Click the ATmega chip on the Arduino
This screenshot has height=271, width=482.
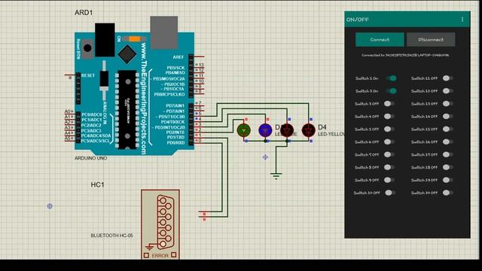(127, 110)
